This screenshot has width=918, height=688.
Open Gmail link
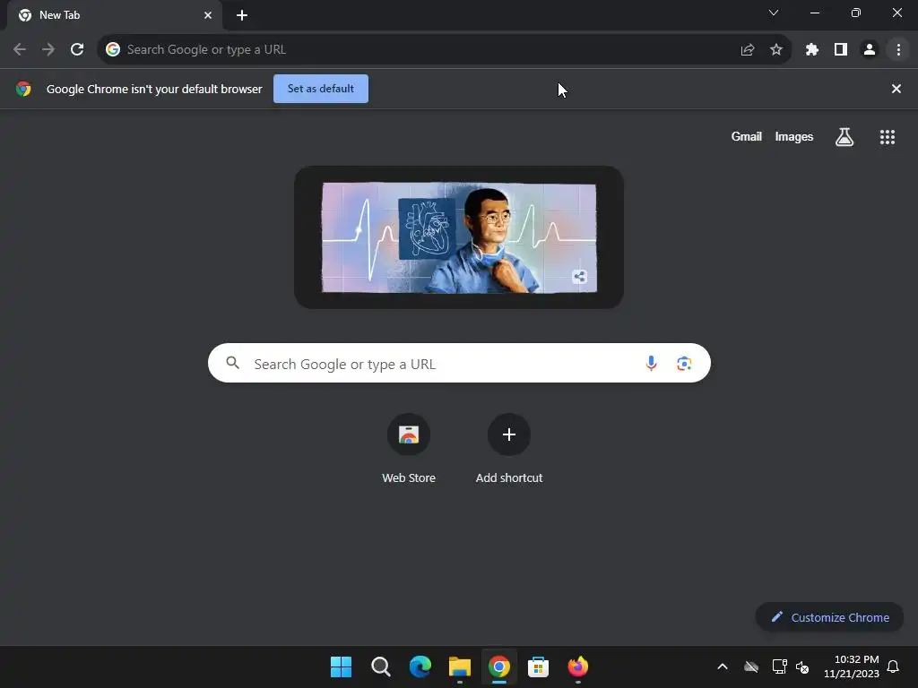point(747,137)
